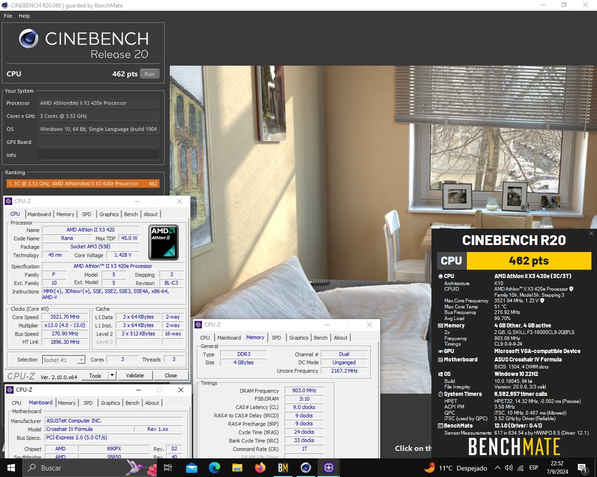
Task: Open the weather widget showing 11°C Despejado
Action: (456, 468)
